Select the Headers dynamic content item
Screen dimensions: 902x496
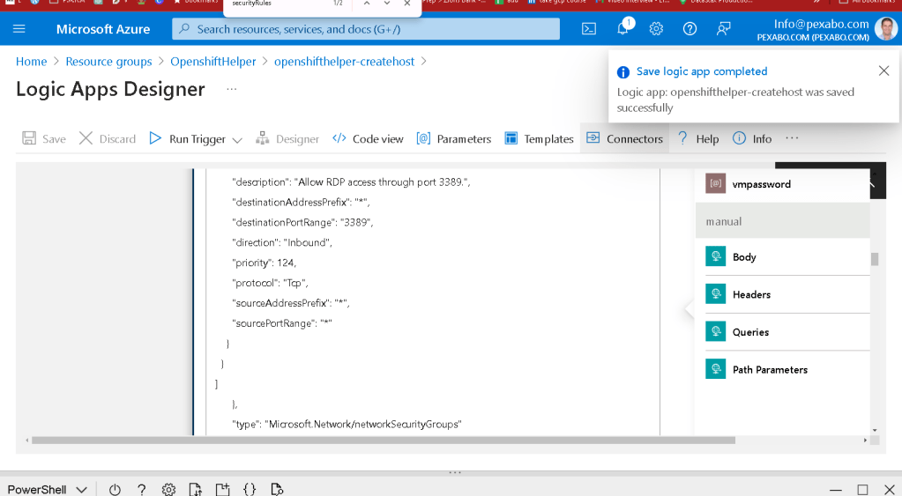pos(782,294)
